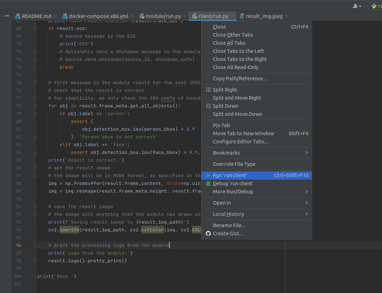The height and width of the screenshot is (293, 382).
Task: Click the Split Right layout icon
Action: coord(208,90)
